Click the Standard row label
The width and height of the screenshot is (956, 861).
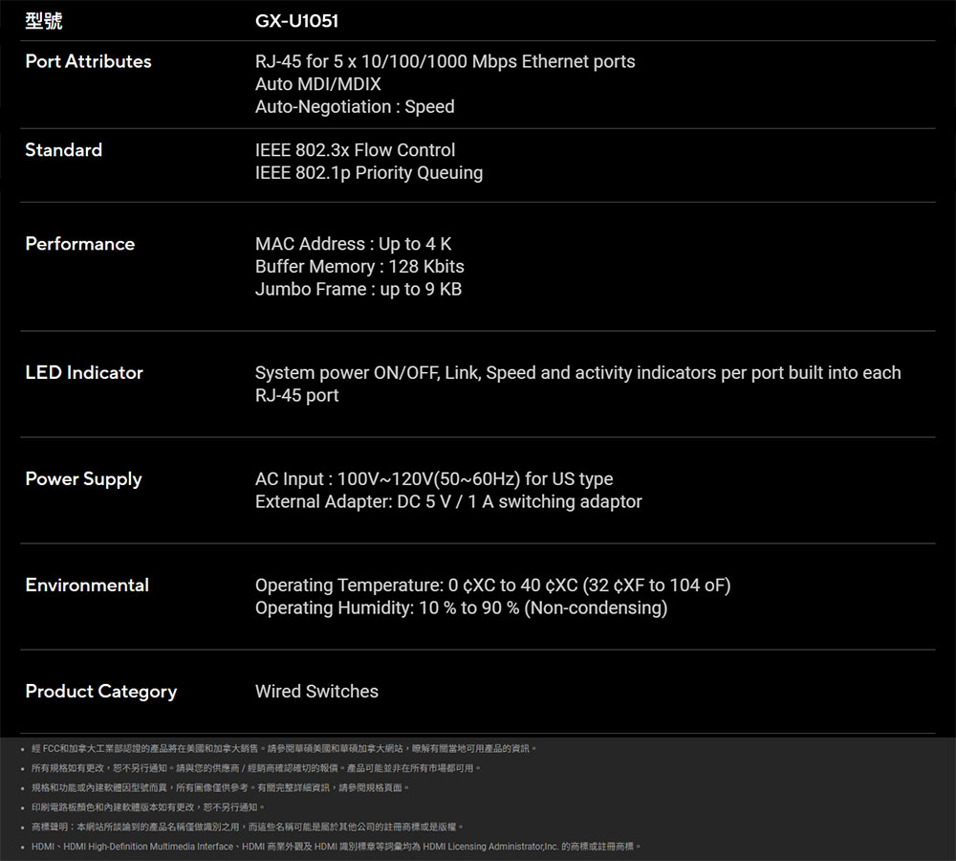click(x=63, y=150)
